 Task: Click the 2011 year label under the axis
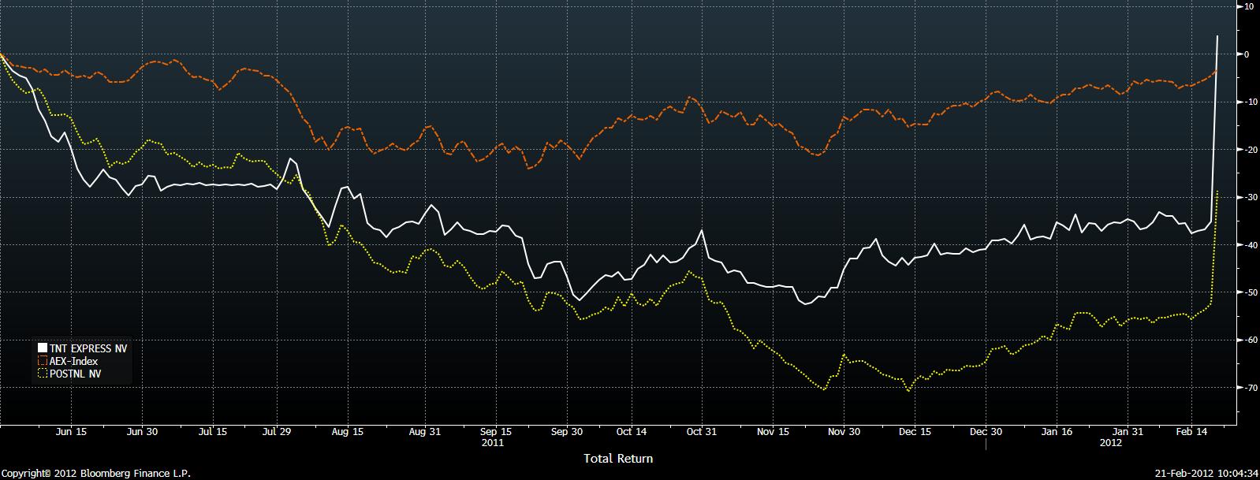pyautogui.click(x=492, y=443)
